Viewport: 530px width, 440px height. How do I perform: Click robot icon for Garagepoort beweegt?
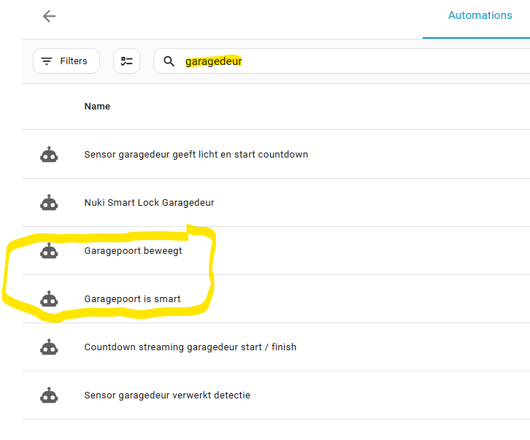tap(49, 251)
